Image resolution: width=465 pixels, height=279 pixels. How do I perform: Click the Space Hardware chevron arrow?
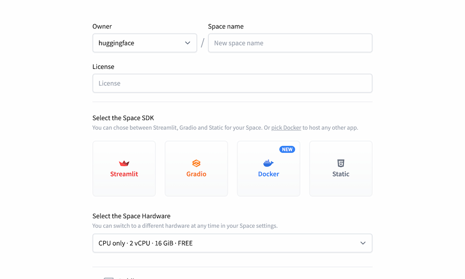pyautogui.click(x=363, y=243)
